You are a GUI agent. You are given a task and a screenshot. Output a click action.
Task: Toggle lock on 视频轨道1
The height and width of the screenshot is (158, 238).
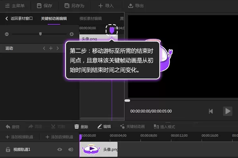[x=8, y=150]
